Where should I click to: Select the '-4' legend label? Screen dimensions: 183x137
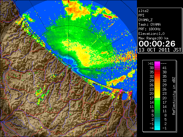[x=152, y=128]
